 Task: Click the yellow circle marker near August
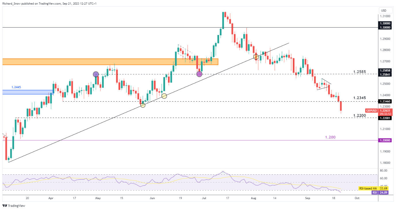[256, 57]
